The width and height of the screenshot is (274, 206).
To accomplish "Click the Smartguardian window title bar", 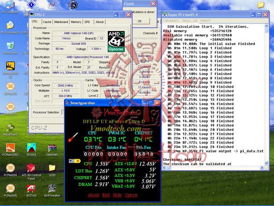I will (113, 103).
